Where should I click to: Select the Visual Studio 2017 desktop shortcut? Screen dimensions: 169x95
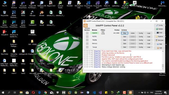point(97,5)
